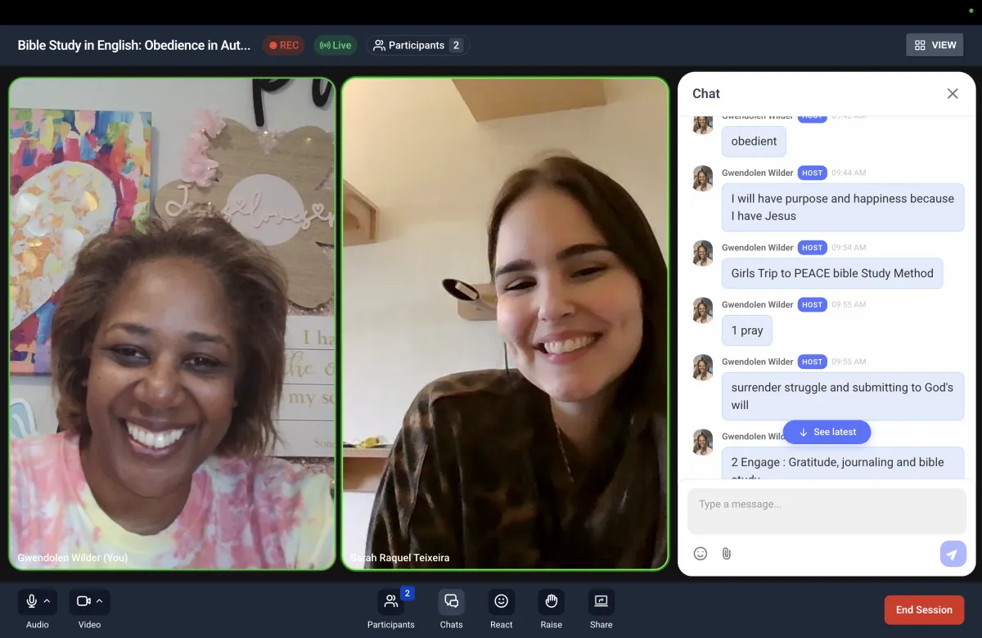Click the blue 2 badge on Participants icon
Screen dimensions: 982x638
408,593
